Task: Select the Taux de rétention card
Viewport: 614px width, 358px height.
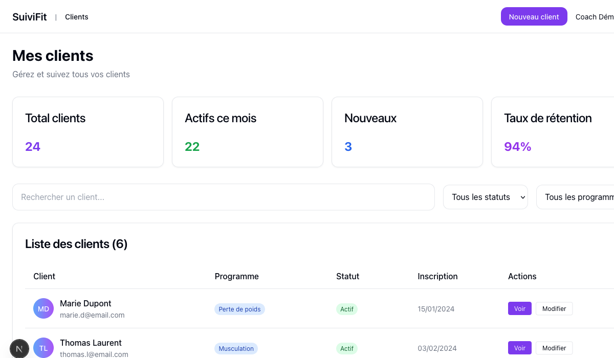Action: point(553,132)
